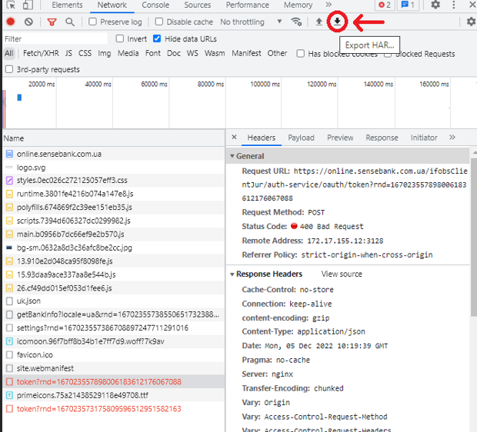Check the Disable cache option

(158, 22)
